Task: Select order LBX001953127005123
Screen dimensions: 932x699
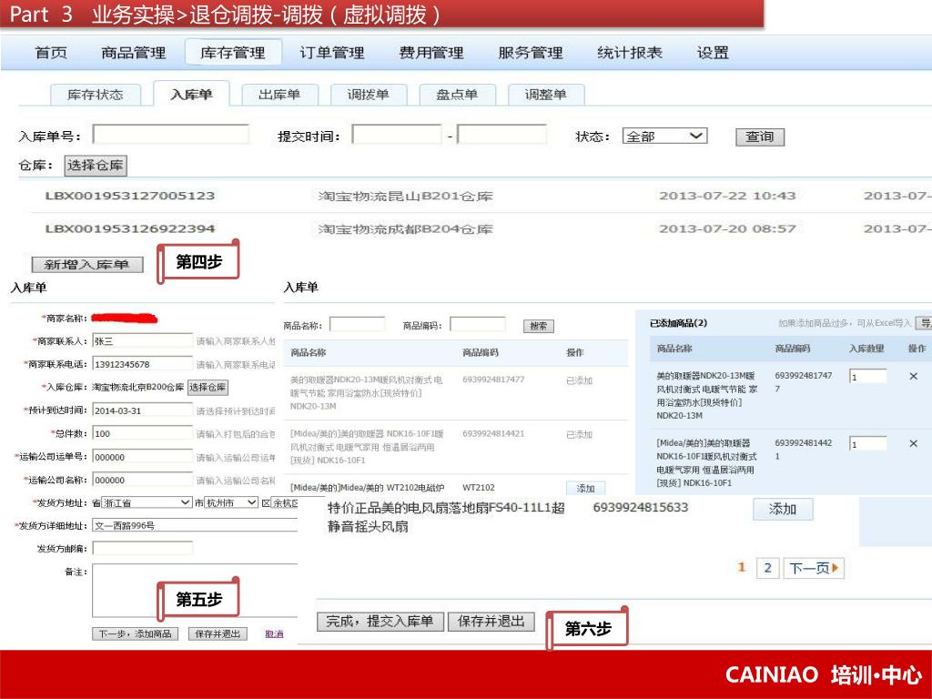Action: click(x=130, y=196)
